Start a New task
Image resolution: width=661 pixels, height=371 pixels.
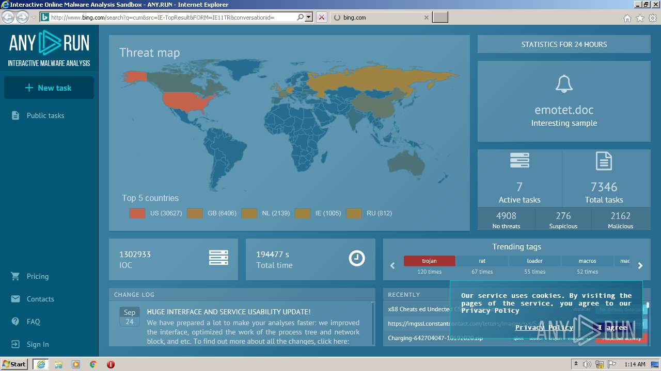(49, 88)
